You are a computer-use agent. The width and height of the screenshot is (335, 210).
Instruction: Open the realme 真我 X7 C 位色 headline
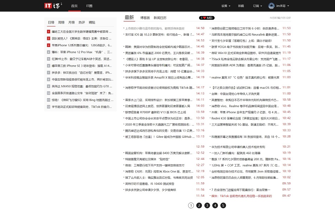pyautogui.click(x=246, y=78)
